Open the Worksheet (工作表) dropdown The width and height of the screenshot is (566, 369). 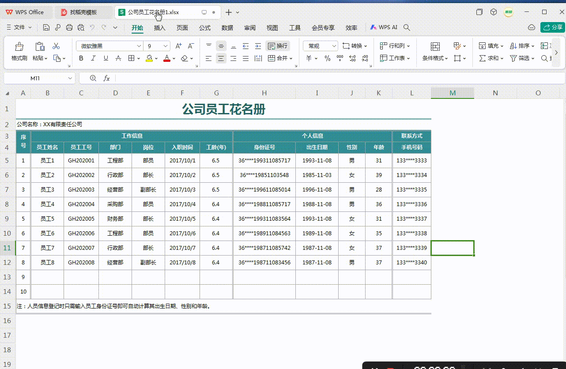click(x=395, y=58)
